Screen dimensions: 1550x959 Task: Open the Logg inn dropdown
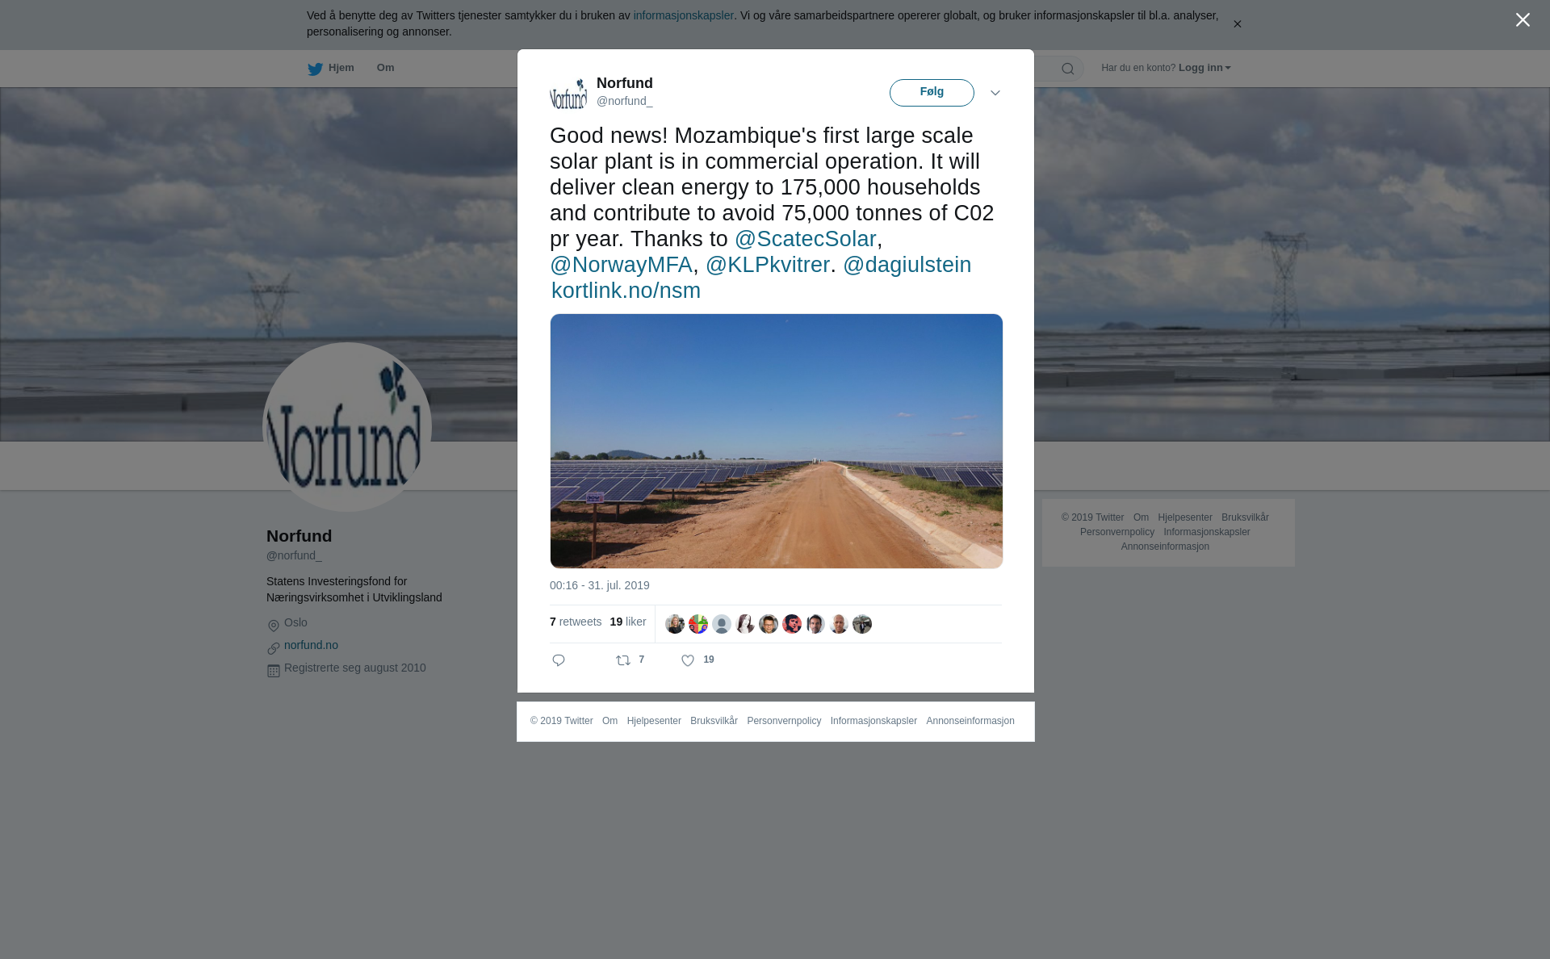point(1204,68)
